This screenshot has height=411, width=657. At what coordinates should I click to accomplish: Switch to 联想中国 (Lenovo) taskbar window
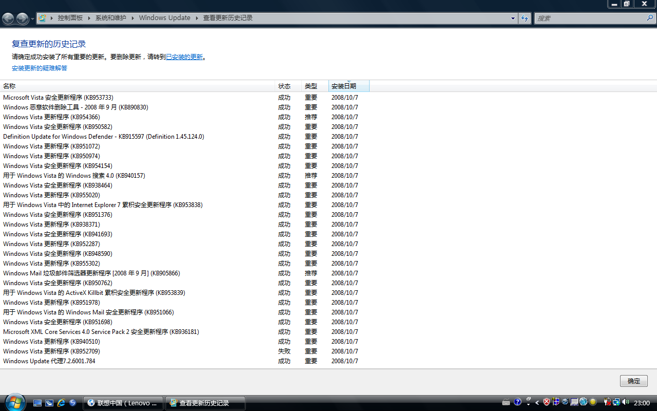[x=124, y=403]
